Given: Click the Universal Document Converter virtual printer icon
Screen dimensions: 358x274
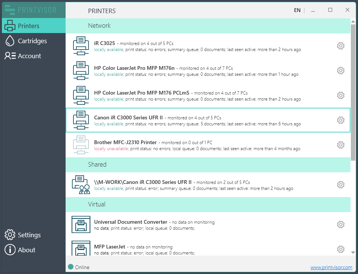Looking at the screenshot, I should pyautogui.click(x=81, y=224).
